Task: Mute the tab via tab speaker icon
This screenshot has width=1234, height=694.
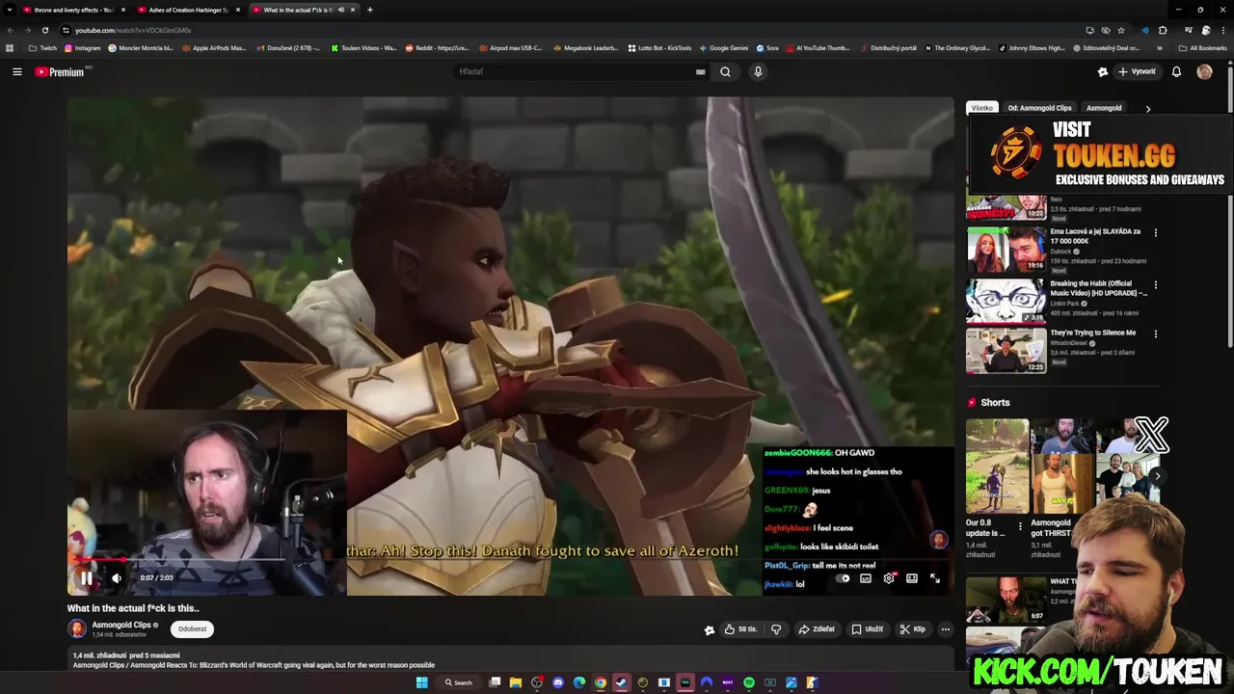Action: click(341, 10)
